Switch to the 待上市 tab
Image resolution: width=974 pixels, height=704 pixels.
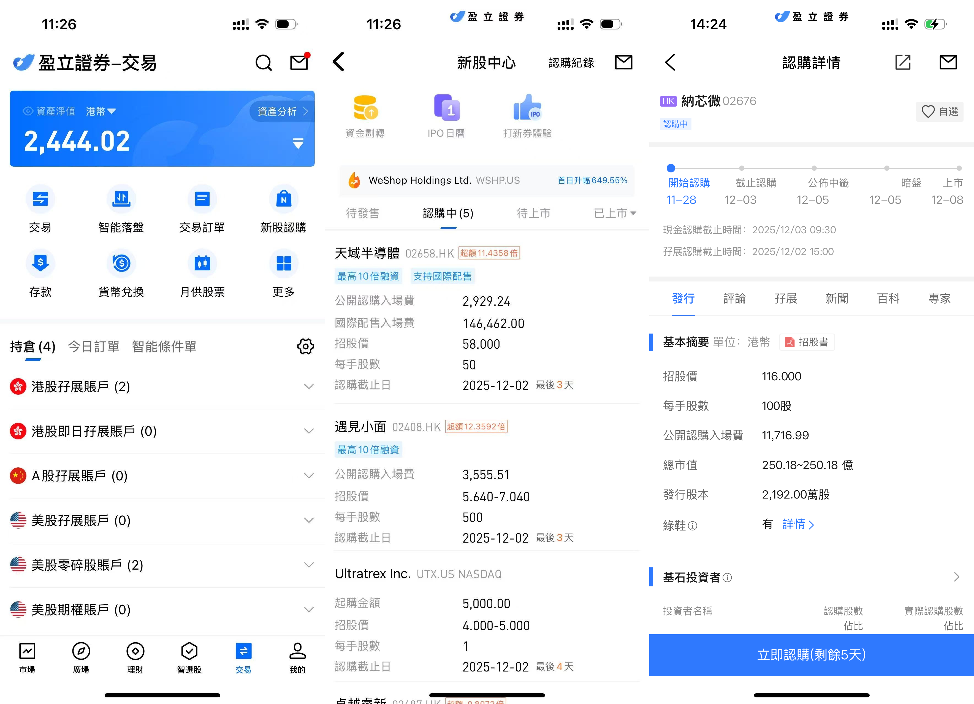pos(533,213)
